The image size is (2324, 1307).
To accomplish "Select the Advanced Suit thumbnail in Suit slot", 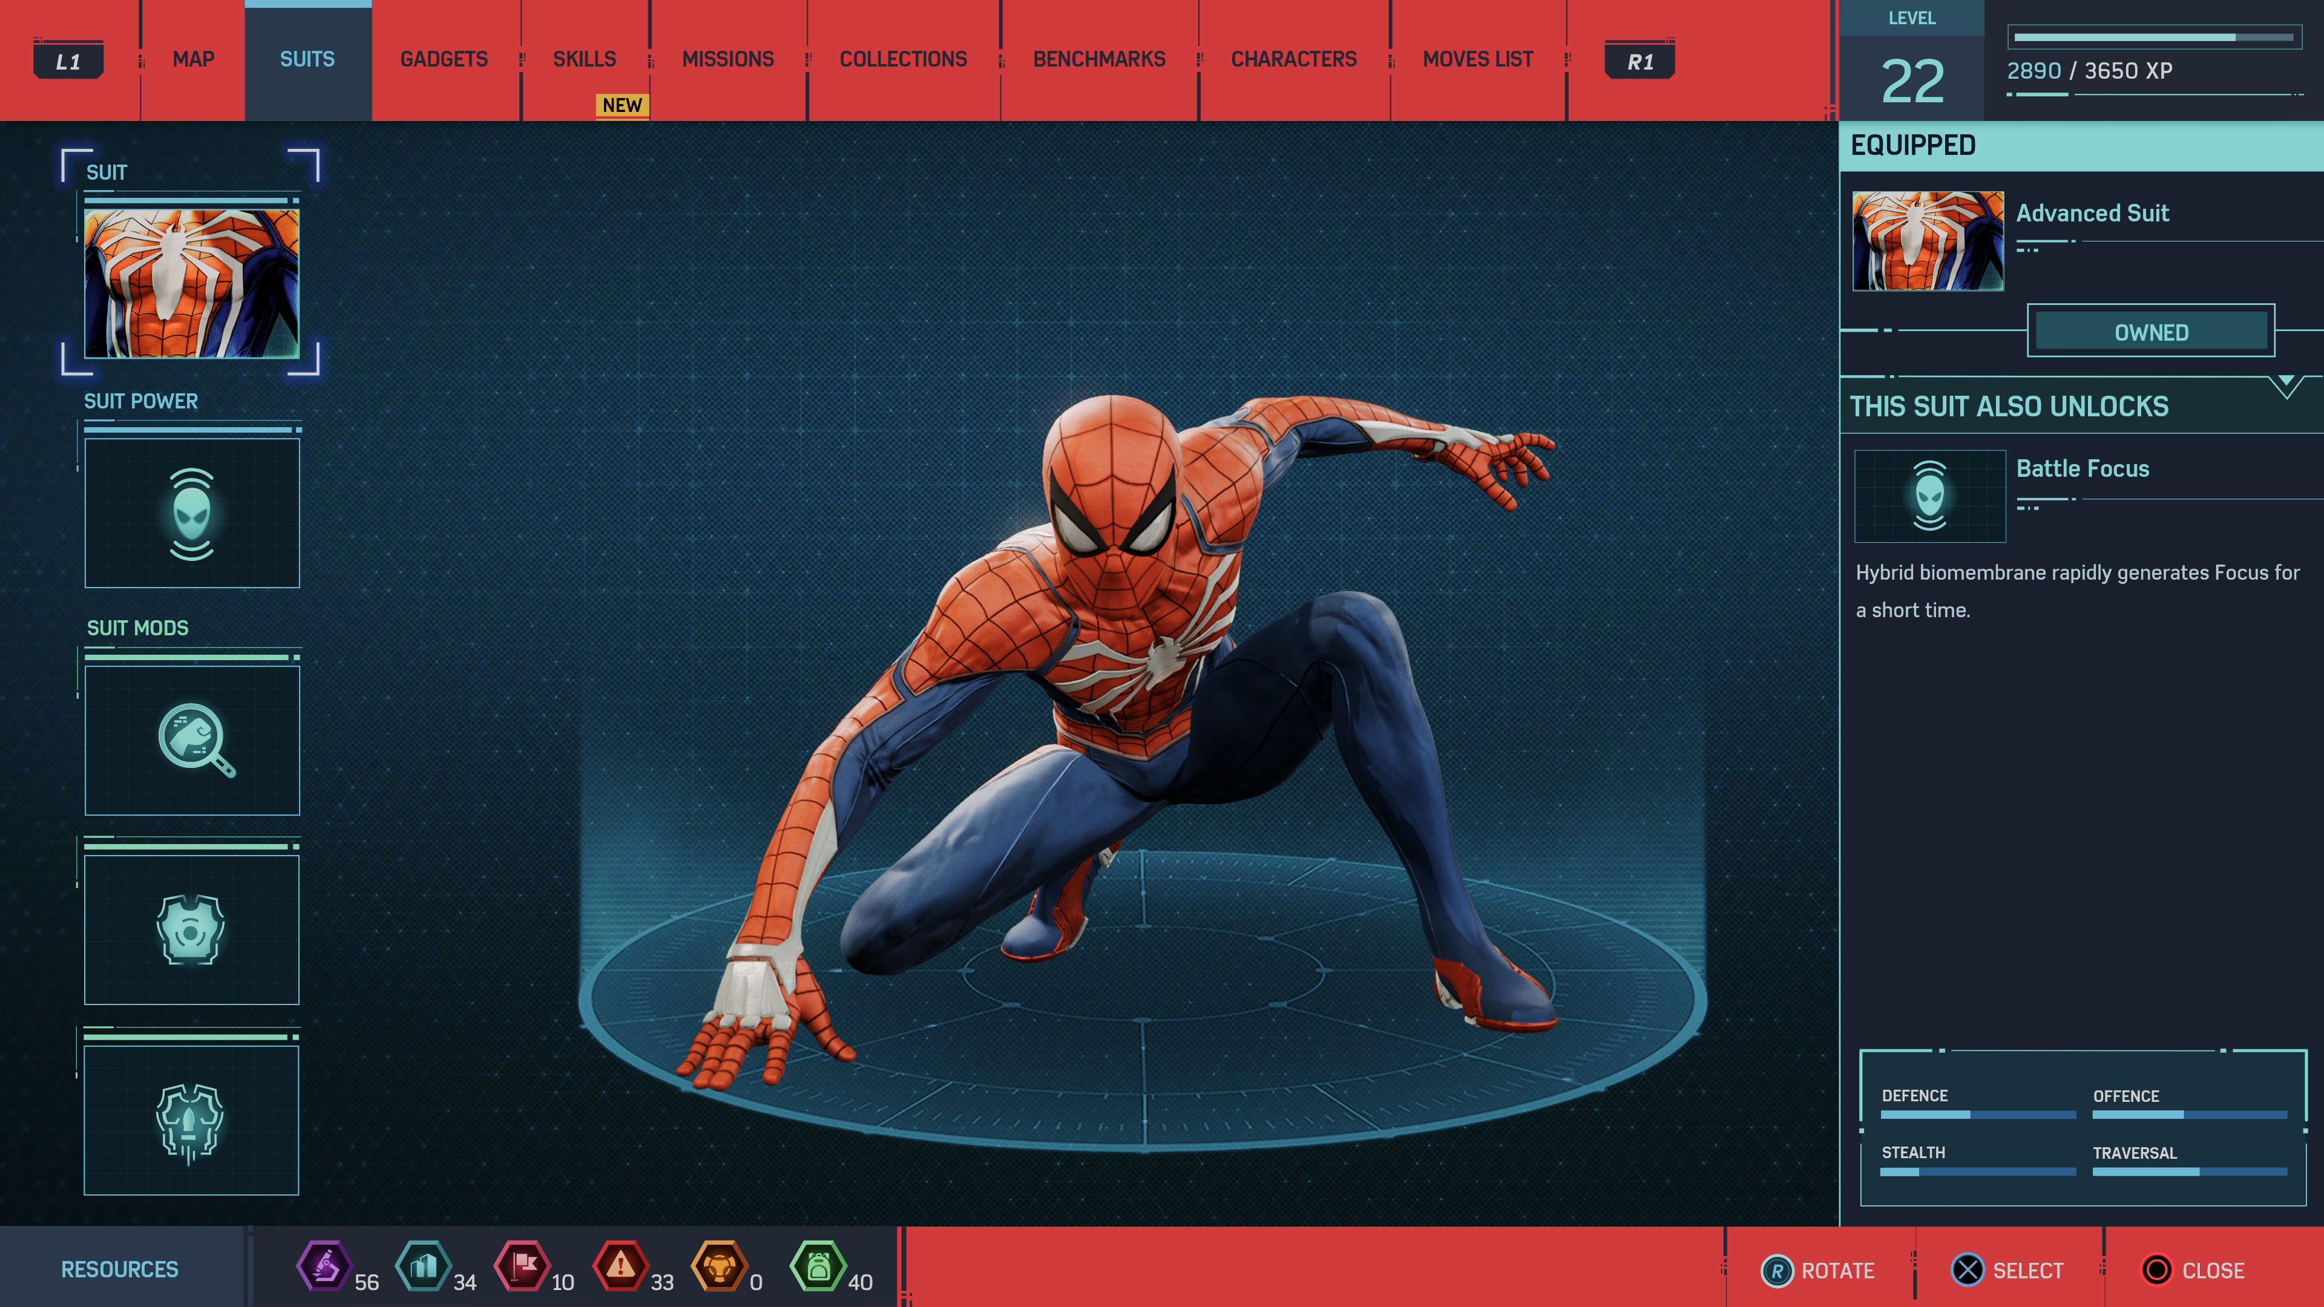I will [191, 283].
